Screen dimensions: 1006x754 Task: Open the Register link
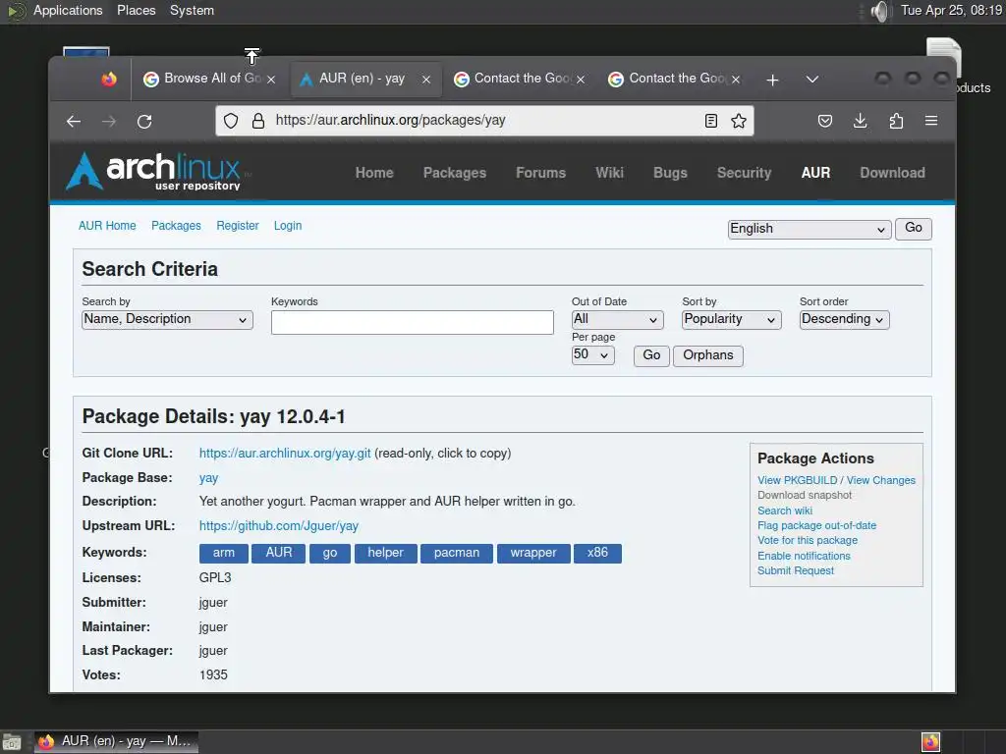click(x=238, y=226)
